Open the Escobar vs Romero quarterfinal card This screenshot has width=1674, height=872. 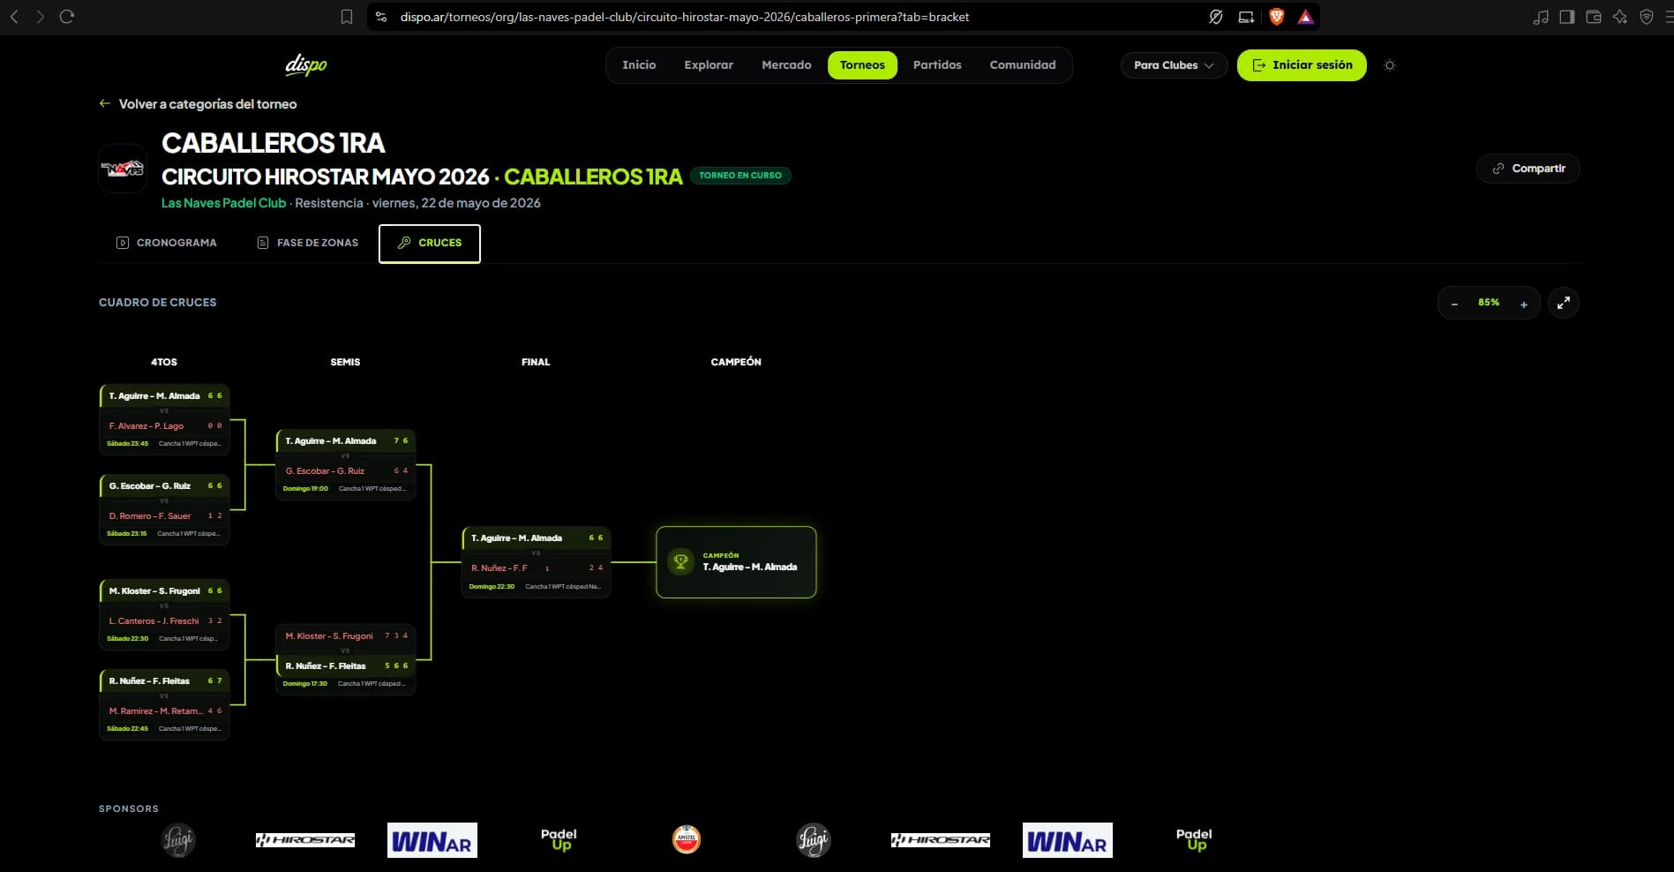pos(164,509)
